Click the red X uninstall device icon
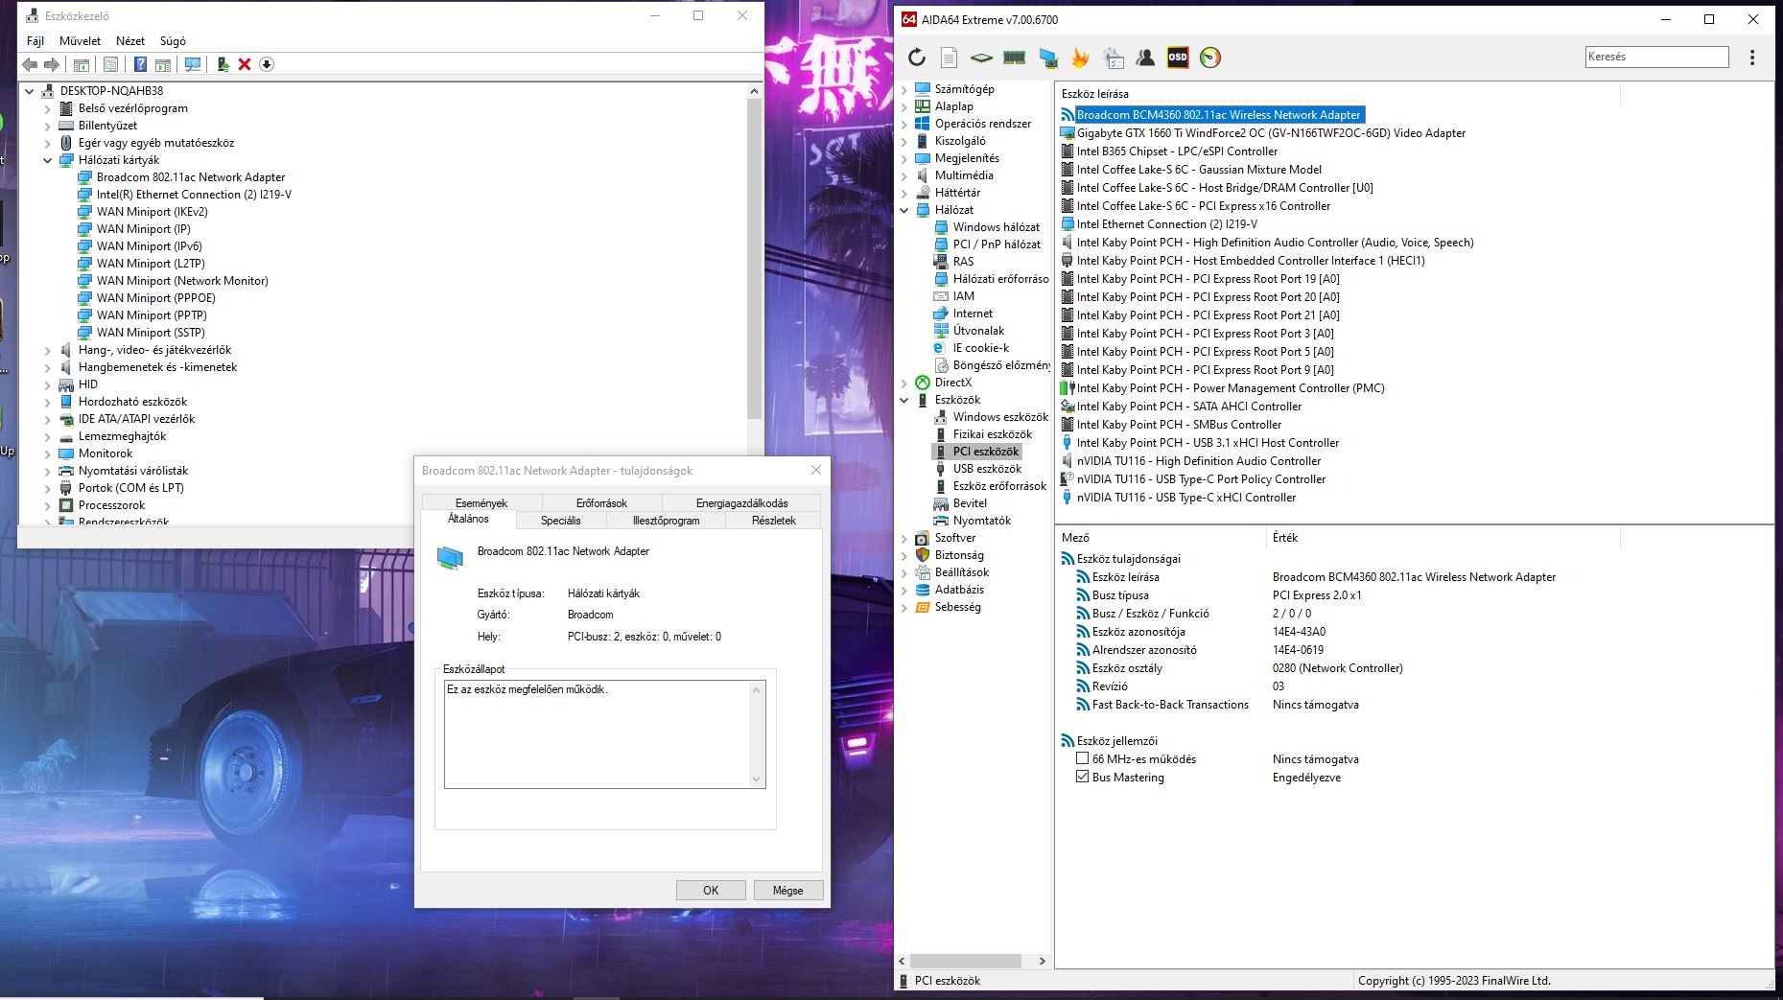Image resolution: width=1783 pixels, height=1000 pixels. pos(245,64)
